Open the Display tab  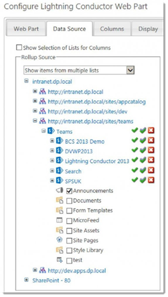pos(148,29)
